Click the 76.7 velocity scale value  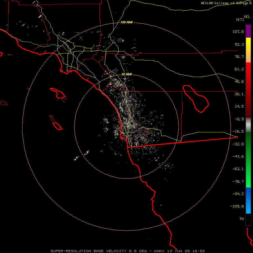tap(239, 57)
